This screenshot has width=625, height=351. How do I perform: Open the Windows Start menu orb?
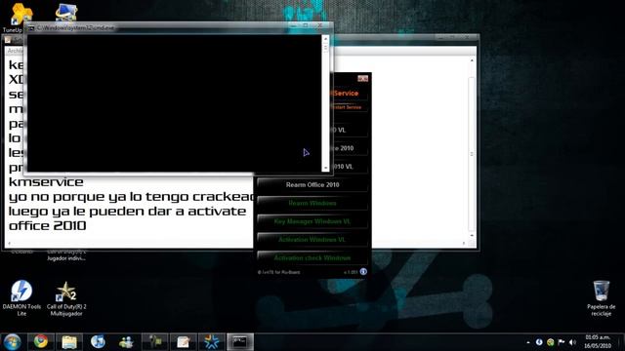click(x=13, y=342)
